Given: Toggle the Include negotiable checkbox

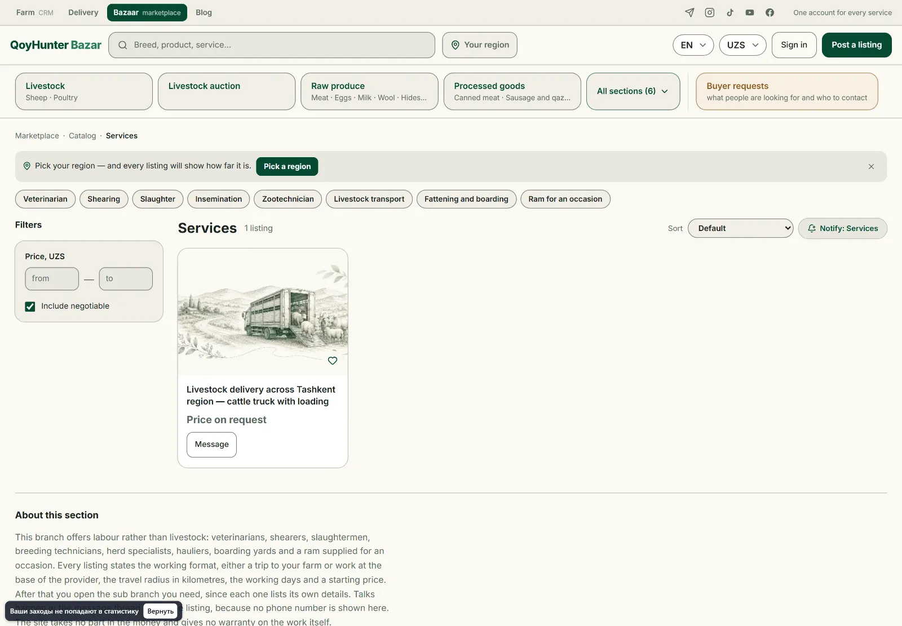Looking at the screenshot, I should 30,307.
